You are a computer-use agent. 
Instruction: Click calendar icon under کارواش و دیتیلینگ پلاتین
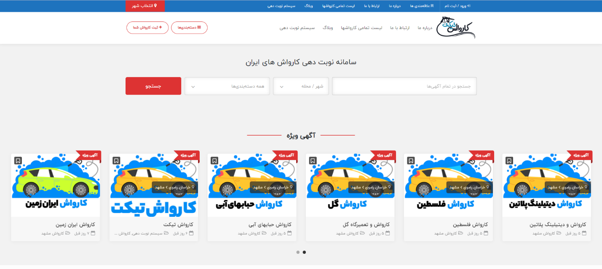coord(584,233)
